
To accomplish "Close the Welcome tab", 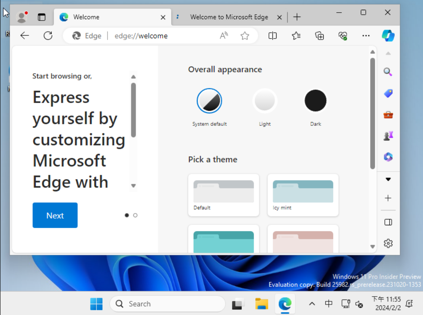I will [163, 17].
